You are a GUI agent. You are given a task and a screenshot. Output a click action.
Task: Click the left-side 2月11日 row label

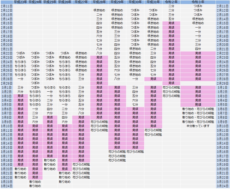[7, 6]
